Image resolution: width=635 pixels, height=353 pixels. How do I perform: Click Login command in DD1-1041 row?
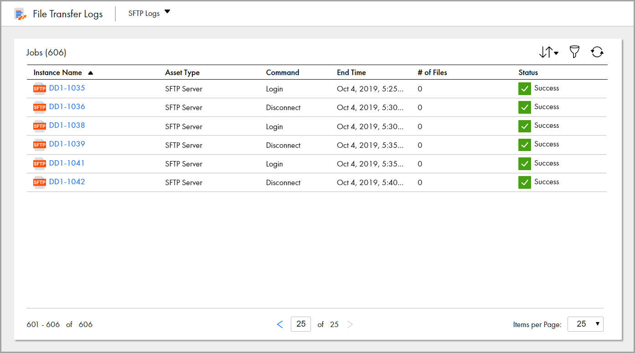click(274, 164)
